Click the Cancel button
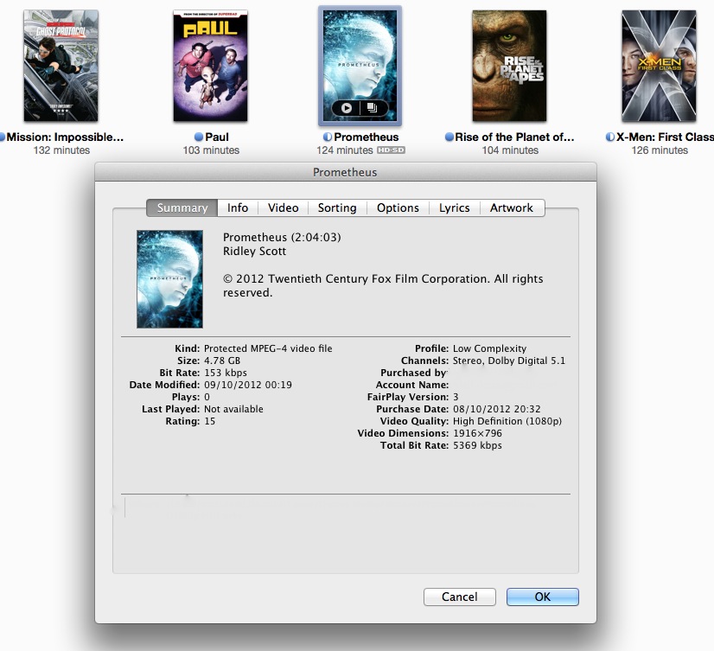The image size is (714, 651). point(460,597)
